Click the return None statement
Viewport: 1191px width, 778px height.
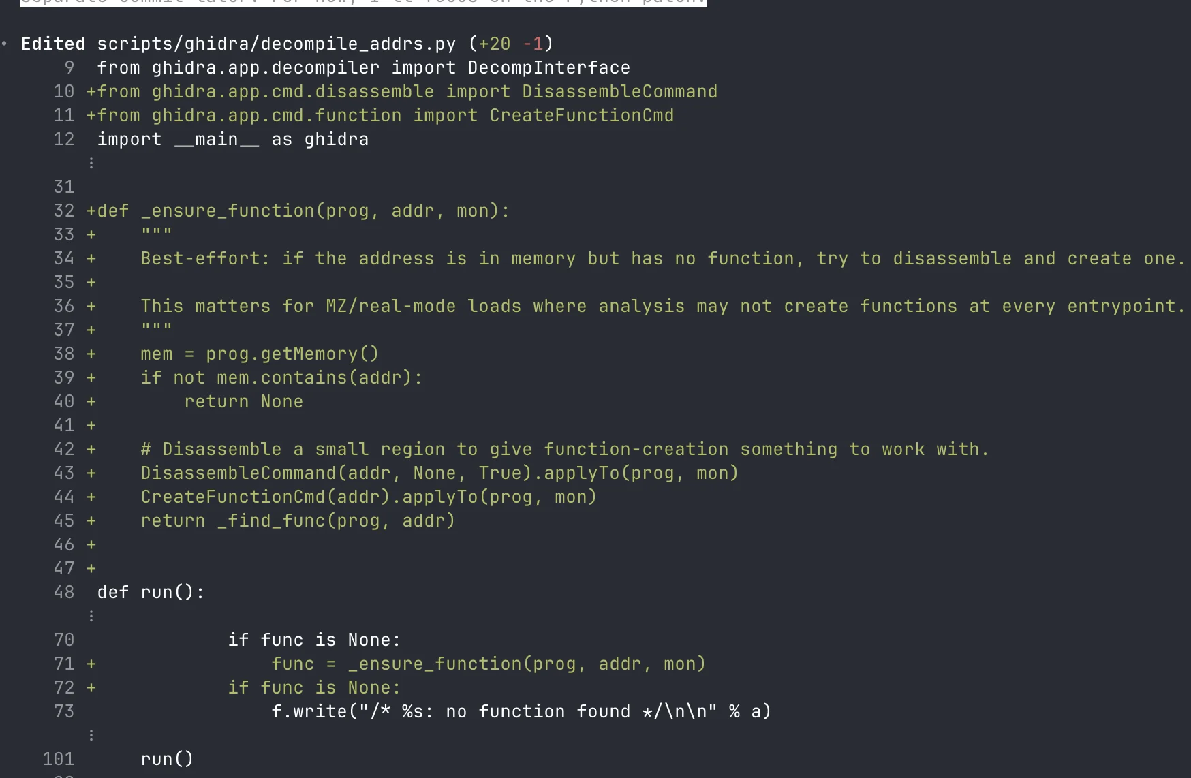tap(243, 402)
